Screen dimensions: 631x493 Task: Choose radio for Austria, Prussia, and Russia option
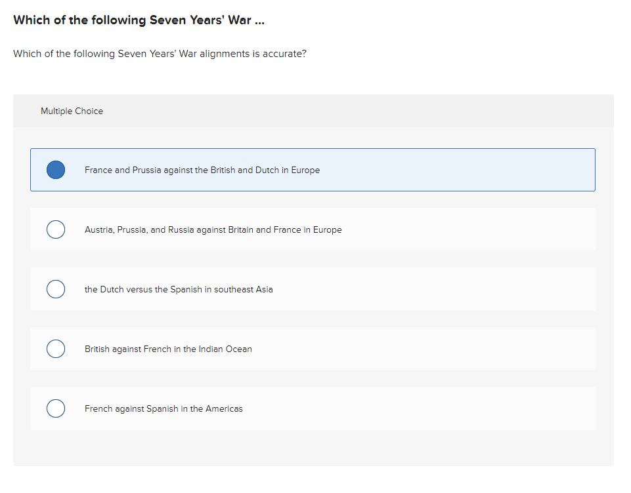pyautogui.click(x=56, y=229)
